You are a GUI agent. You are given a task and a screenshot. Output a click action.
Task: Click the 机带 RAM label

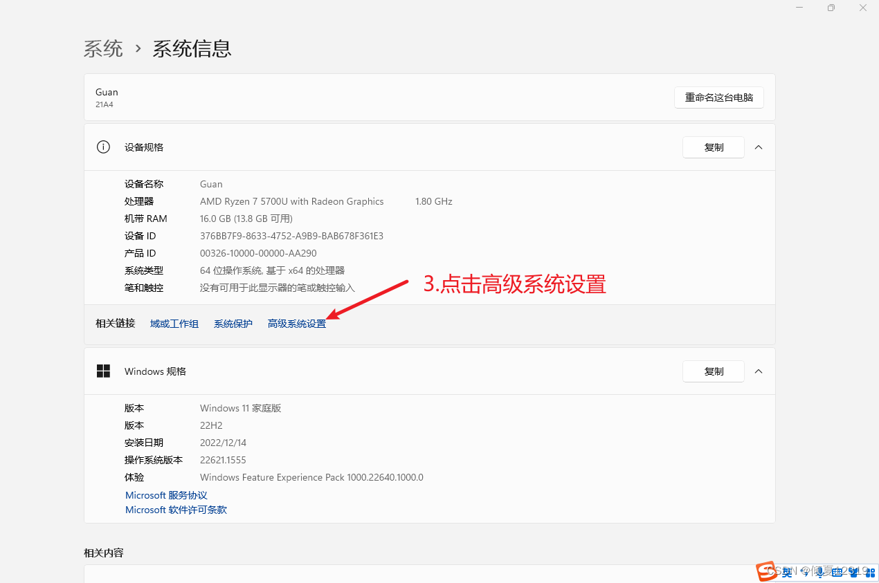coord(146,219)
